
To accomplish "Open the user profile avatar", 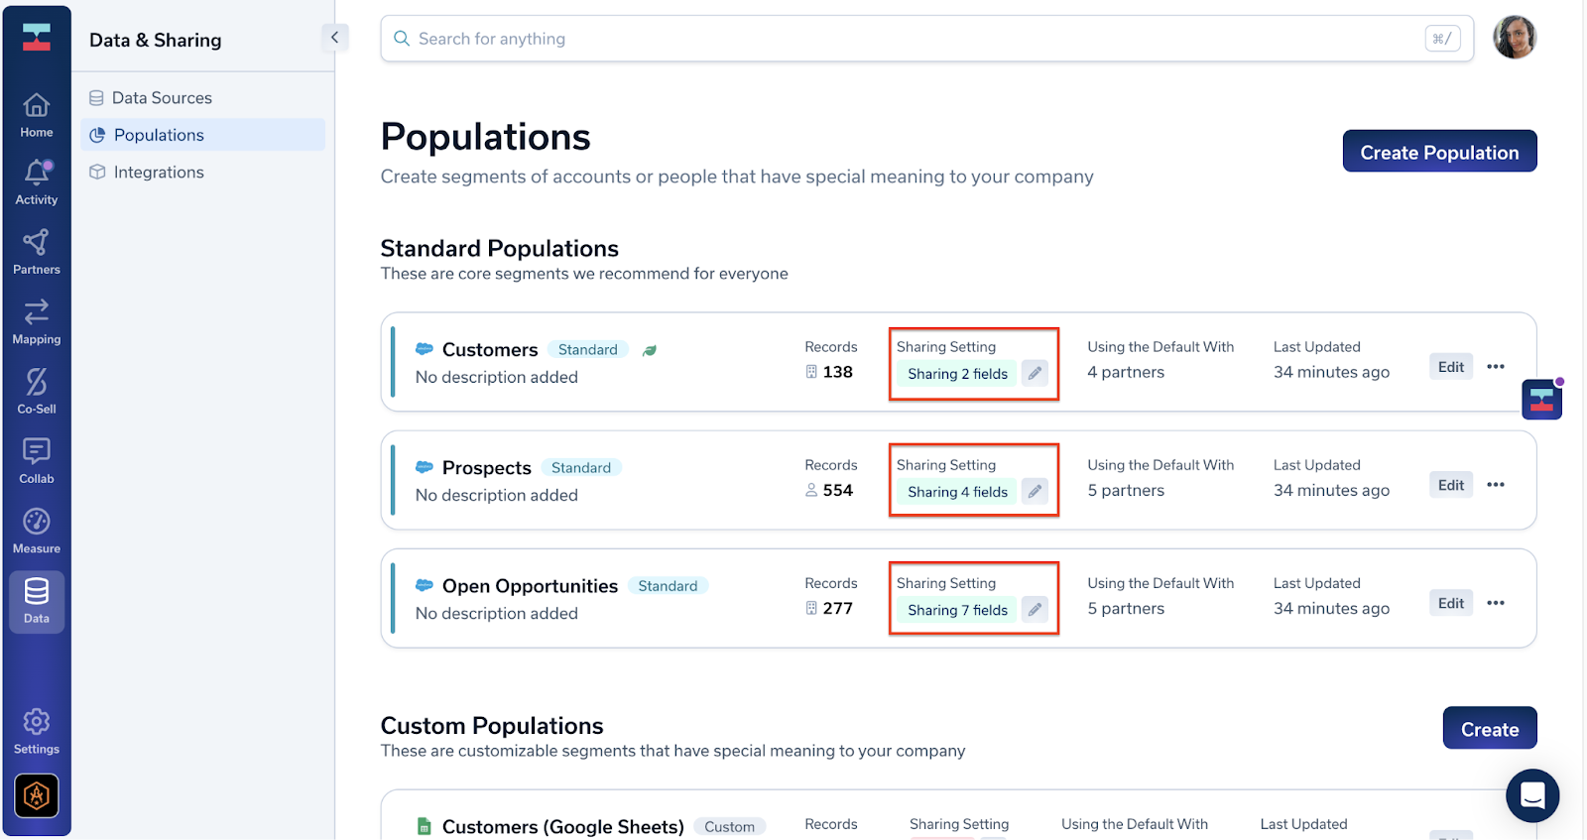I will [x=1514, y=38].
